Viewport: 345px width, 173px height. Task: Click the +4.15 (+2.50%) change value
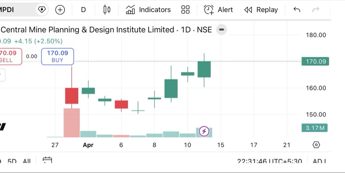tap(38, 41)
